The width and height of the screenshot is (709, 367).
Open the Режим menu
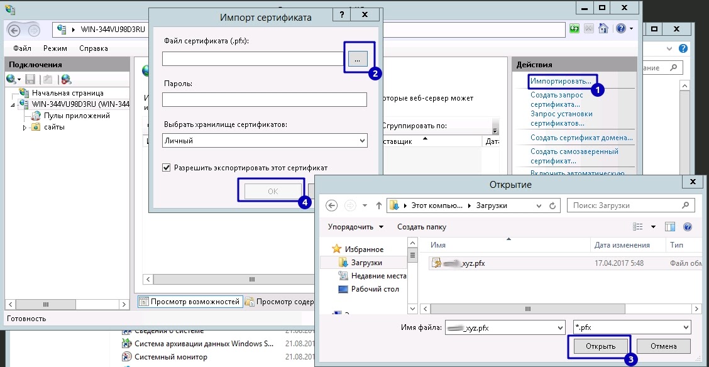(54, 48)
